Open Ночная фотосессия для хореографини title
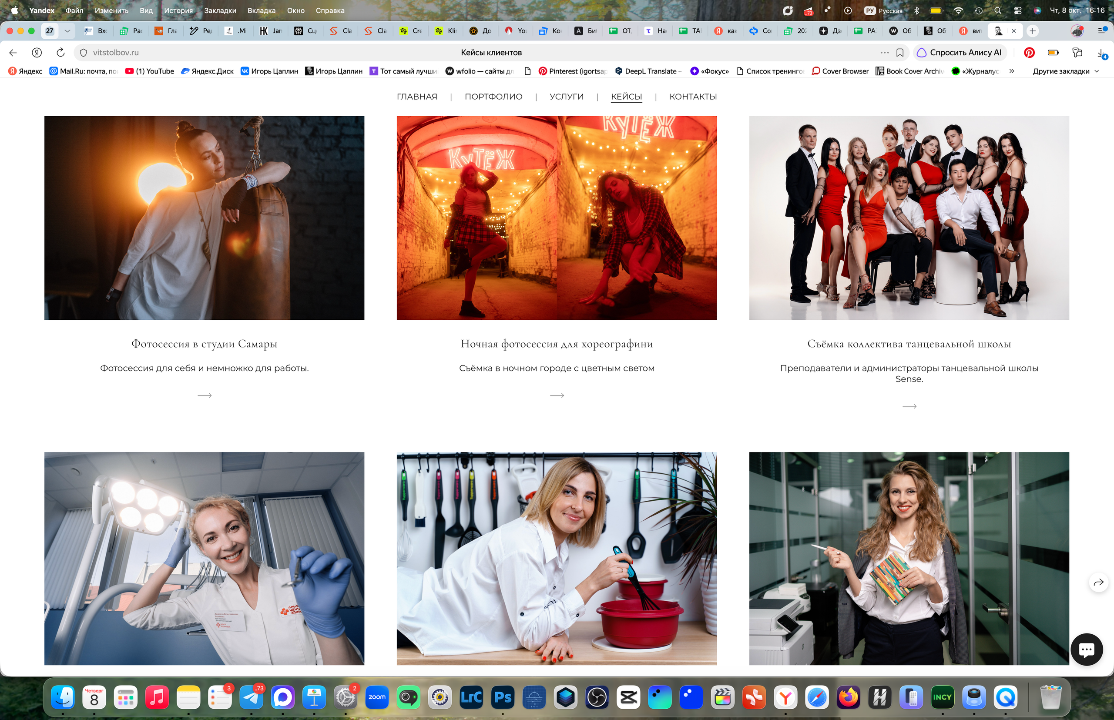1114x720 pixels. click(x=557, y=344)
